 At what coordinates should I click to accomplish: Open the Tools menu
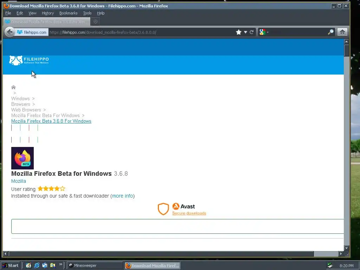87,13
